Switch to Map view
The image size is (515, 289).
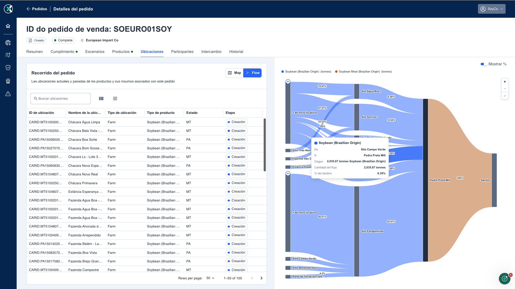pyautogui.click(x=234, y=73)
